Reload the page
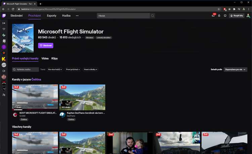This screenshot has height=154, width=252. 13,9
